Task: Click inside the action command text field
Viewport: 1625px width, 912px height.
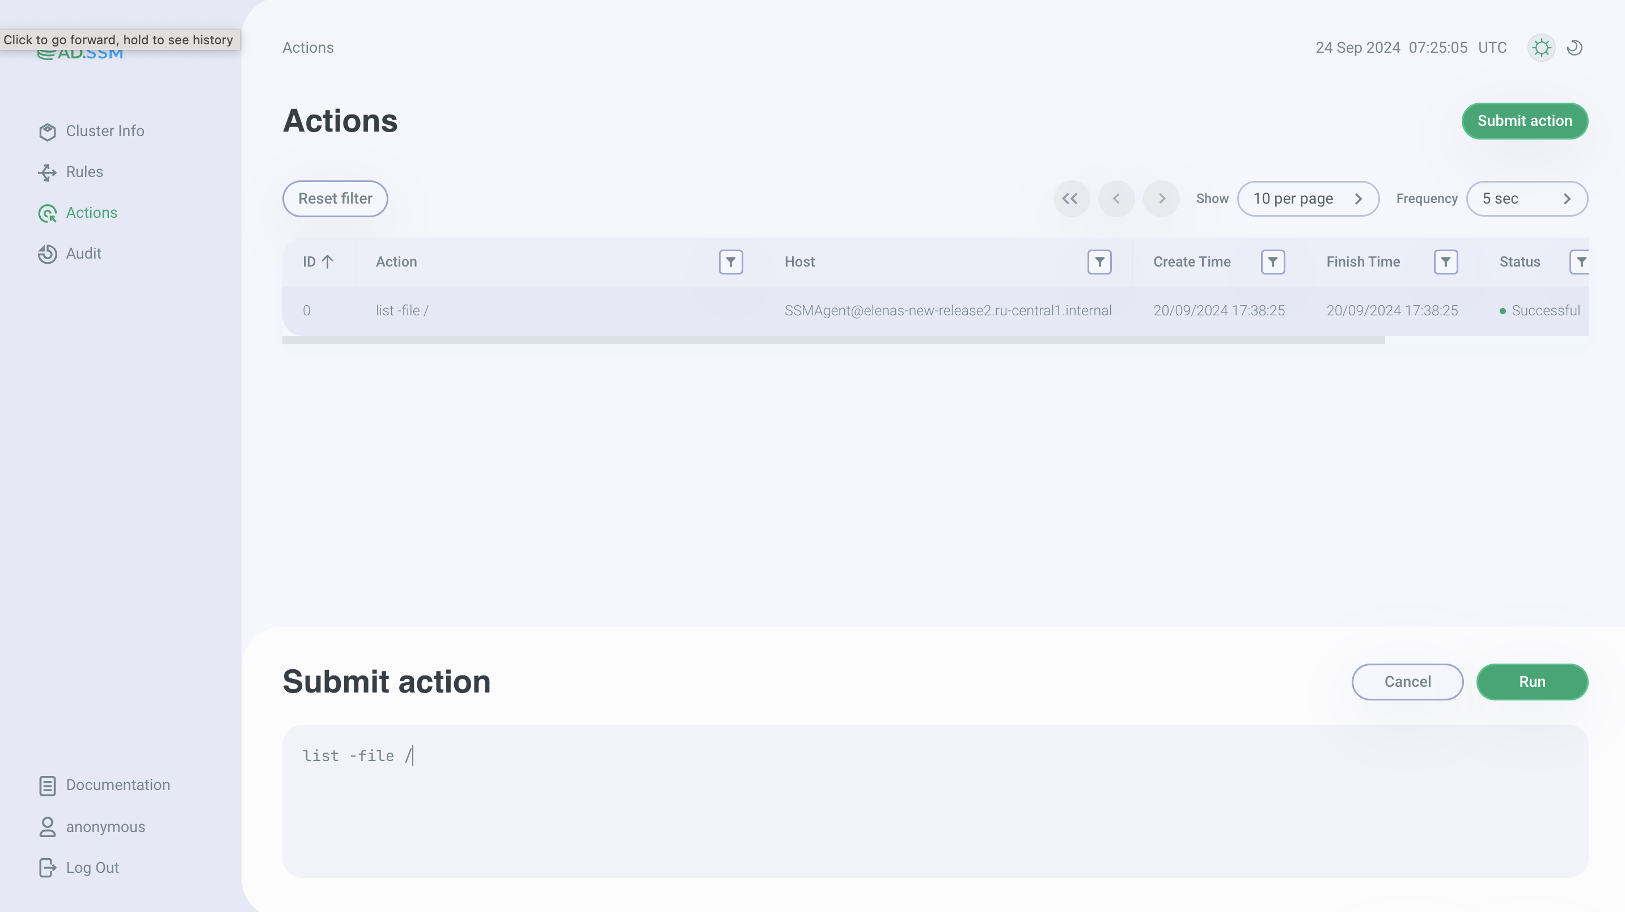Action: [x=934, y=801]
